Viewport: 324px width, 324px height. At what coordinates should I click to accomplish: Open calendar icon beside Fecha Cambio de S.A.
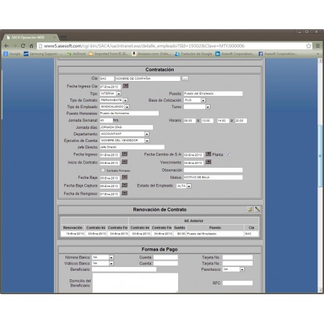pos(208,154)
